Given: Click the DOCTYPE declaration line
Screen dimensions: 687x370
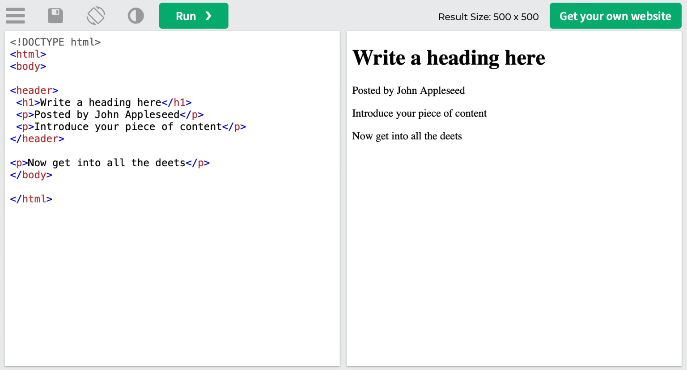Looking at the screenshot, I should tap(55, 42).
